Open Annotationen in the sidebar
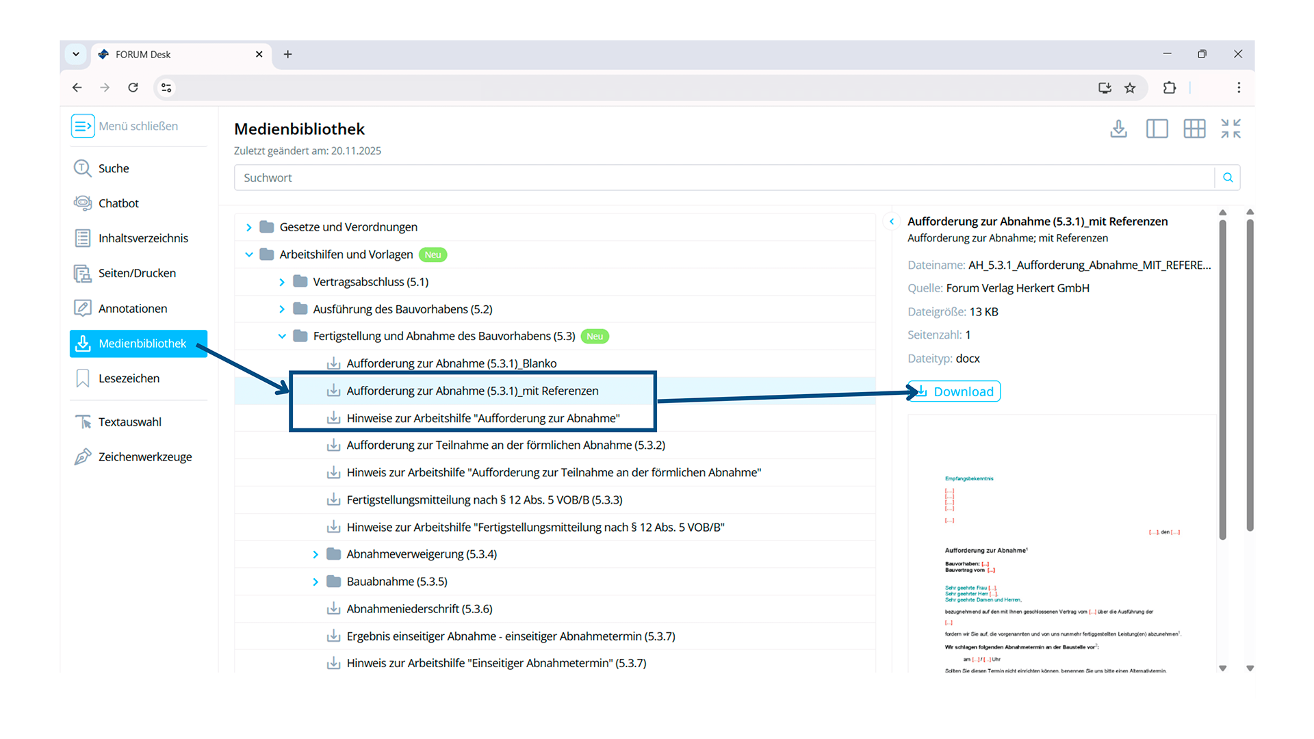This screenshot has height=739, width=1314. (x=132, y=309)
